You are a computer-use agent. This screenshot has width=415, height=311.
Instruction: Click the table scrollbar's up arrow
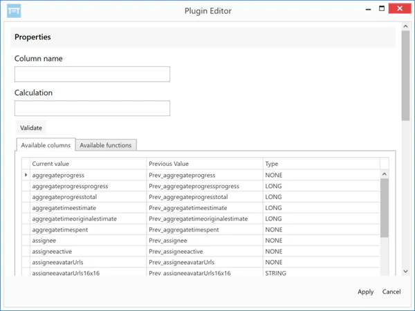(385, 174)
